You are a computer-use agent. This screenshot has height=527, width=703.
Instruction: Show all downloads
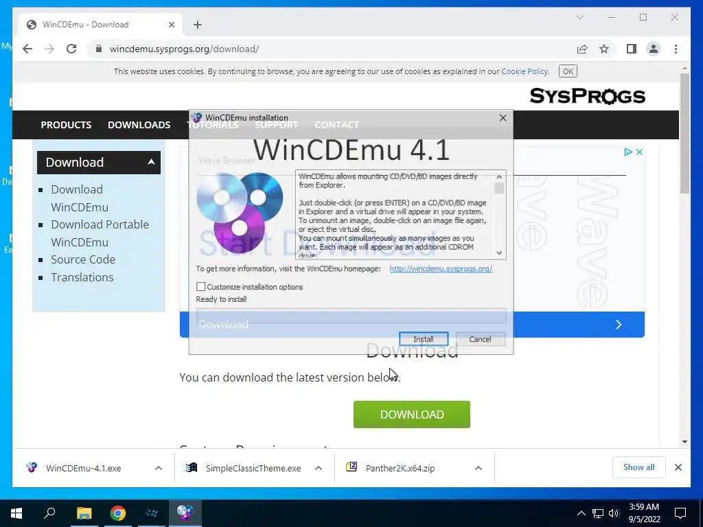click(x=638, y=467)
